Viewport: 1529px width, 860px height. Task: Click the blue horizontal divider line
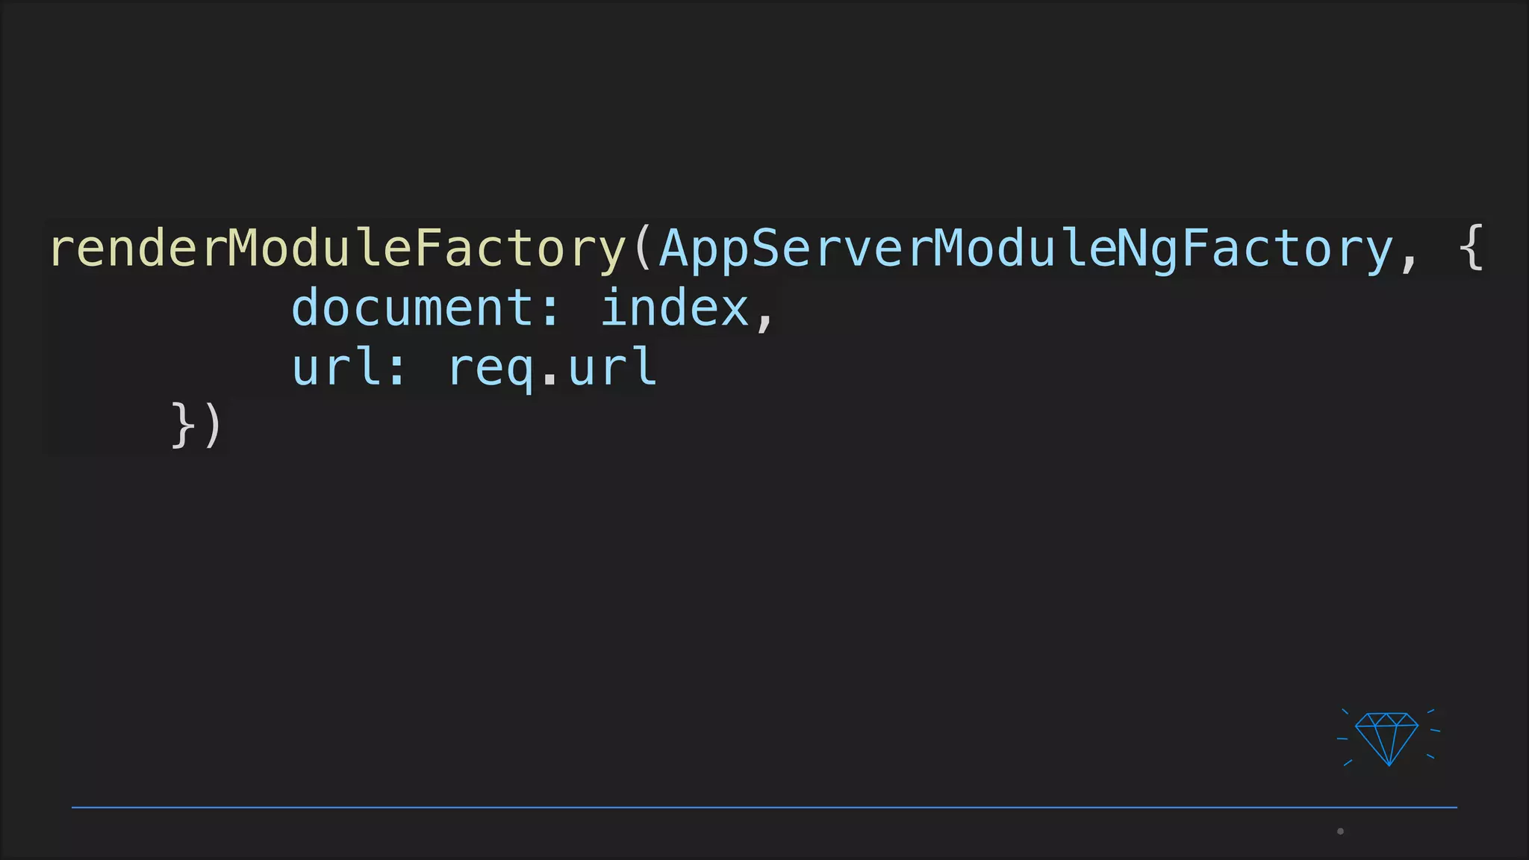(x=764, y=807)
